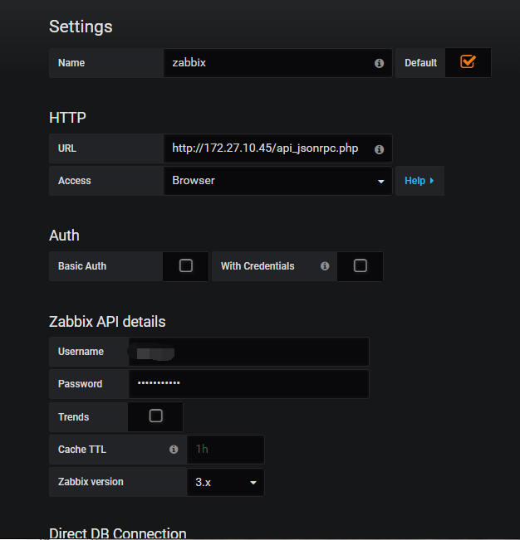Click the URL input field
520x540 pixels.
click(x=277, y=148)
